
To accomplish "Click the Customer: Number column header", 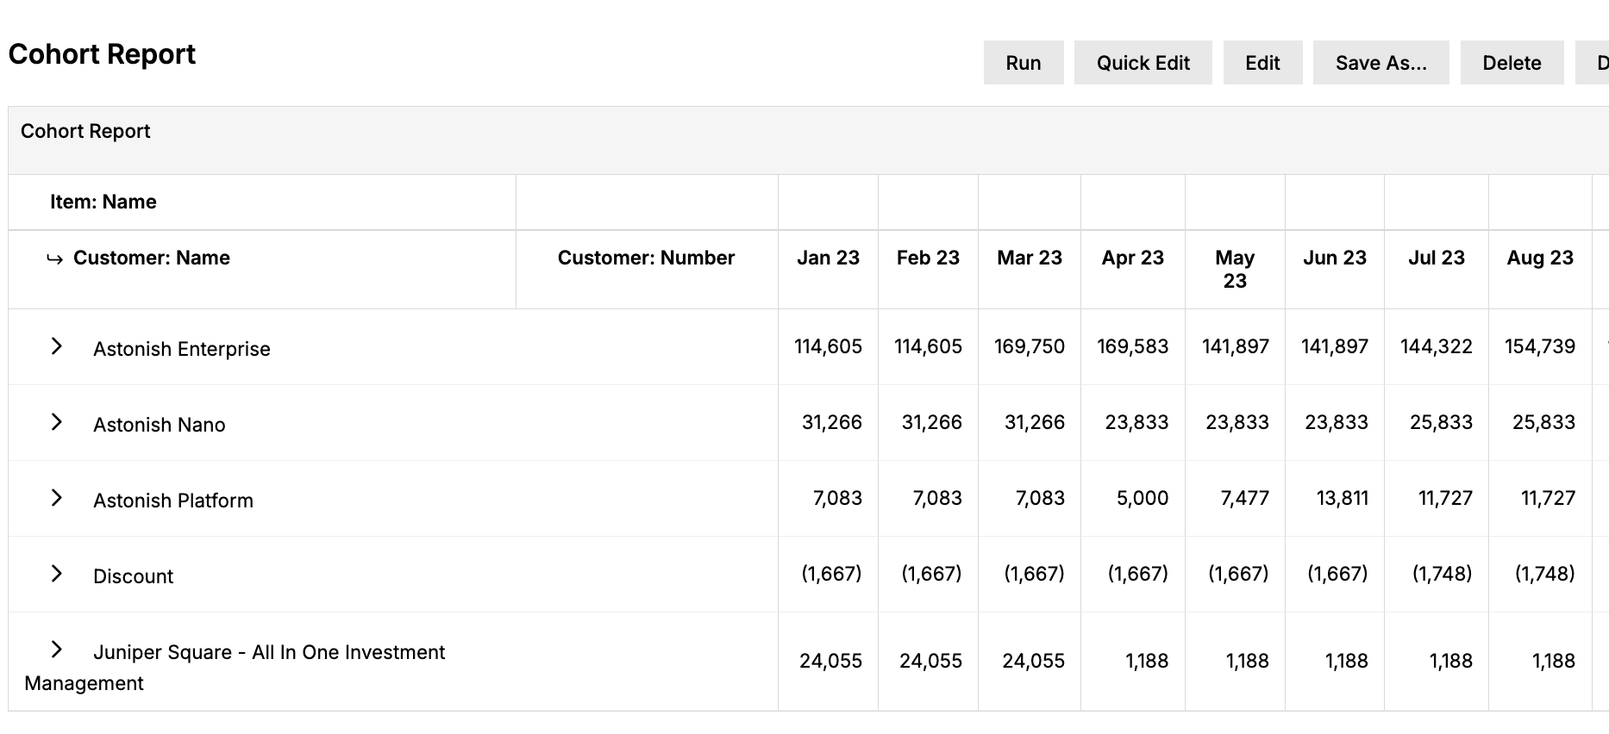I will tap(646, 258).
